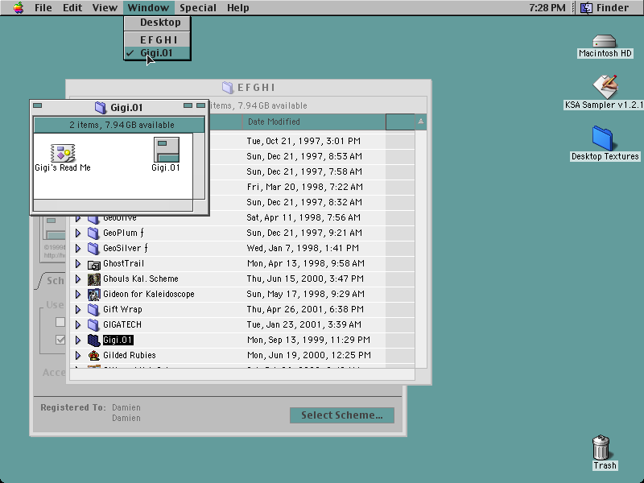
Task: Expand the GeoSilver ƒ folder
Action: pyautogui.click(x=78, y=249)
